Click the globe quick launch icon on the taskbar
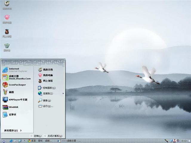The height and width of the screenshot is (143, 191). click(16, 141)
